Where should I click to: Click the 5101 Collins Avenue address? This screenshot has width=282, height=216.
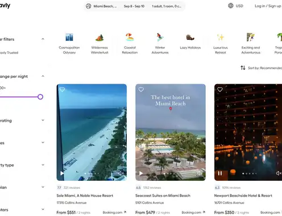coord(150,203)
